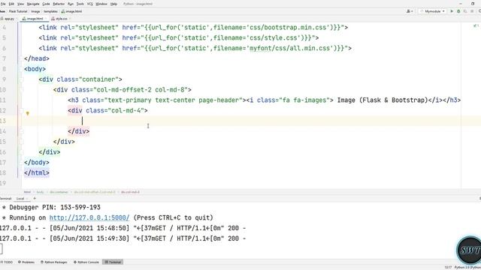This screenshot has width=481, height=270.
Task: Click the "fa fa-images" class value
Action: click(x=304, y=100)
